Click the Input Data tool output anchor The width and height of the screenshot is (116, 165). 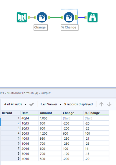tap(29, 17)
